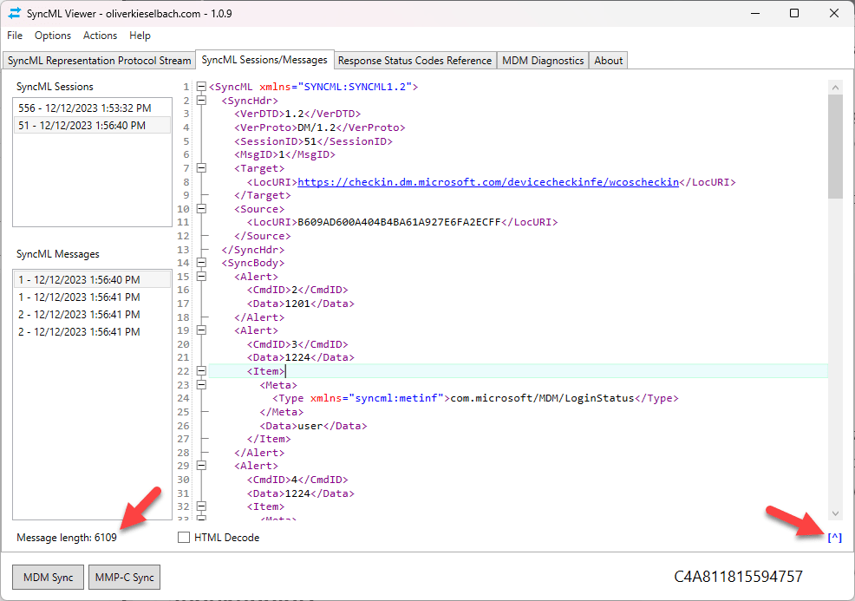Click the vertical scrollbar of the message viewer
Screen dimensions: 855x601
[x=834, y=139]
